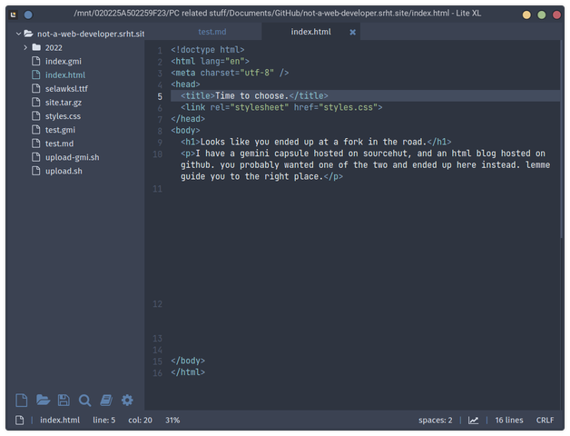Click the file icon beside index.gmi
Image resolution: width=570 pixels, height=436 pixels.
coord(36,61)
